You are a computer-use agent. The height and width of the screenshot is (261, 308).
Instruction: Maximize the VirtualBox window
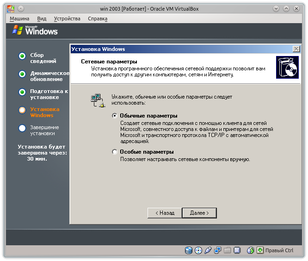286,9
